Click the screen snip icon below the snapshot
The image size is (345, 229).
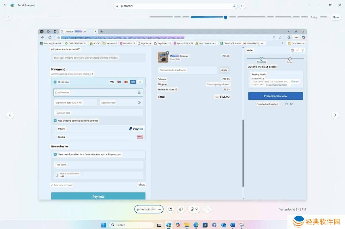170,209
